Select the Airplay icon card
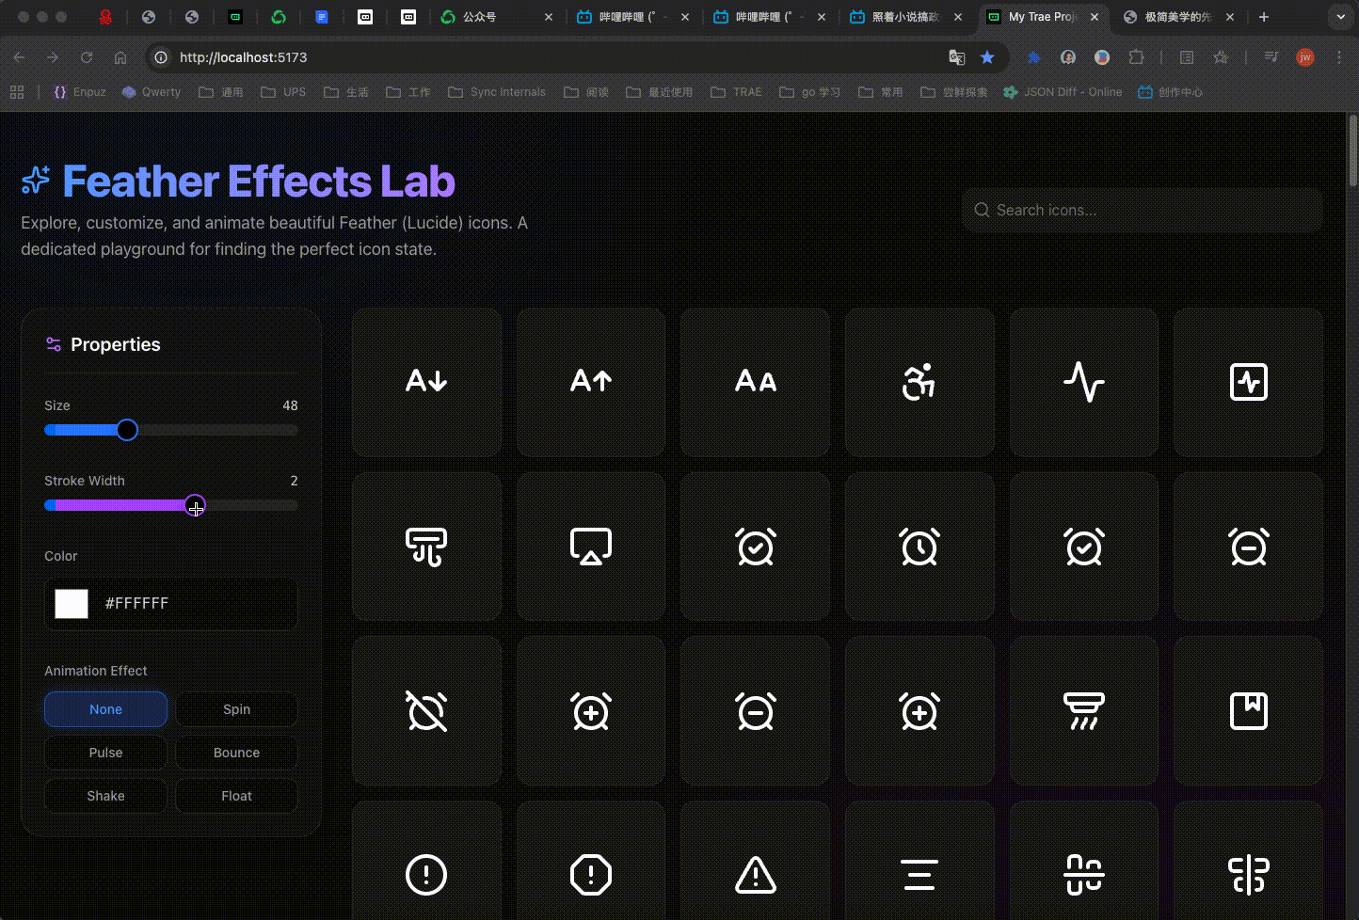 point(590,547)
